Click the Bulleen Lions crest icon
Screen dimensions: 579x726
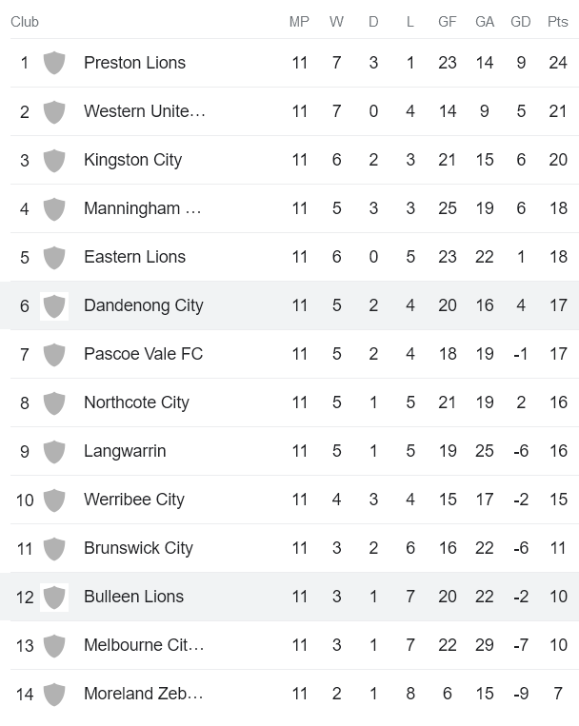[x=54, y=597]
